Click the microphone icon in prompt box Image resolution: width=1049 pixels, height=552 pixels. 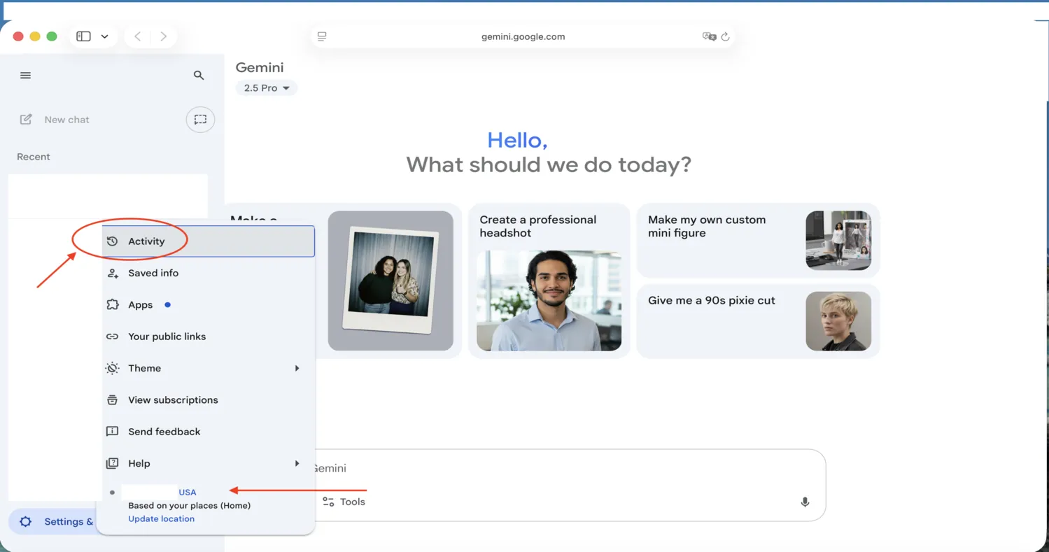point(805,502)
